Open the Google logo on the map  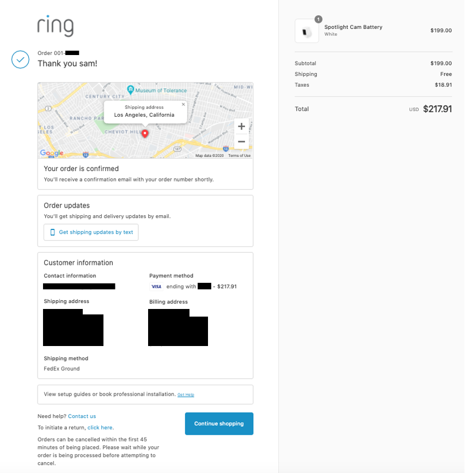[52, 153]
